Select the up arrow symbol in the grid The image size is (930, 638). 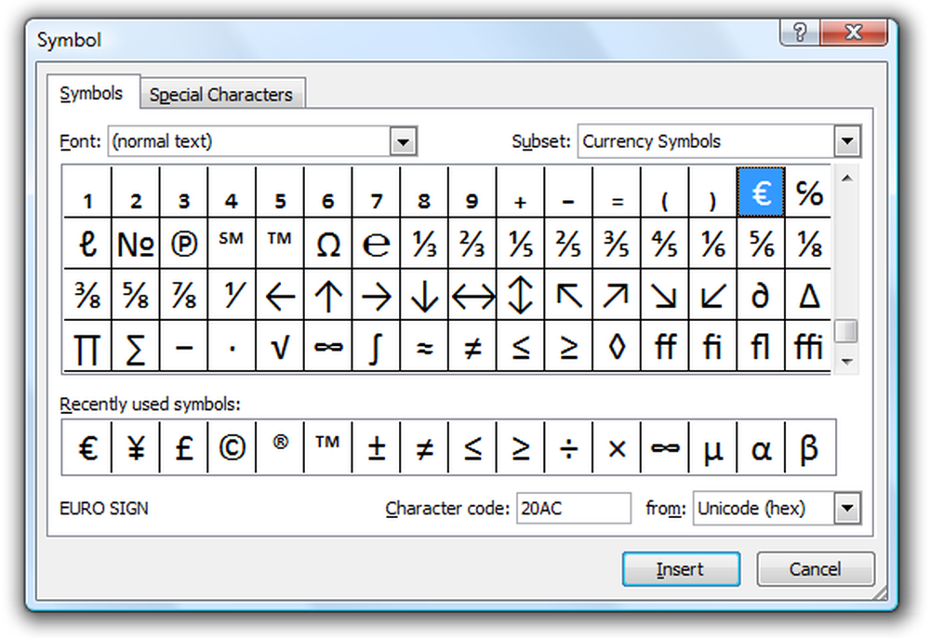tap(328, 295)
